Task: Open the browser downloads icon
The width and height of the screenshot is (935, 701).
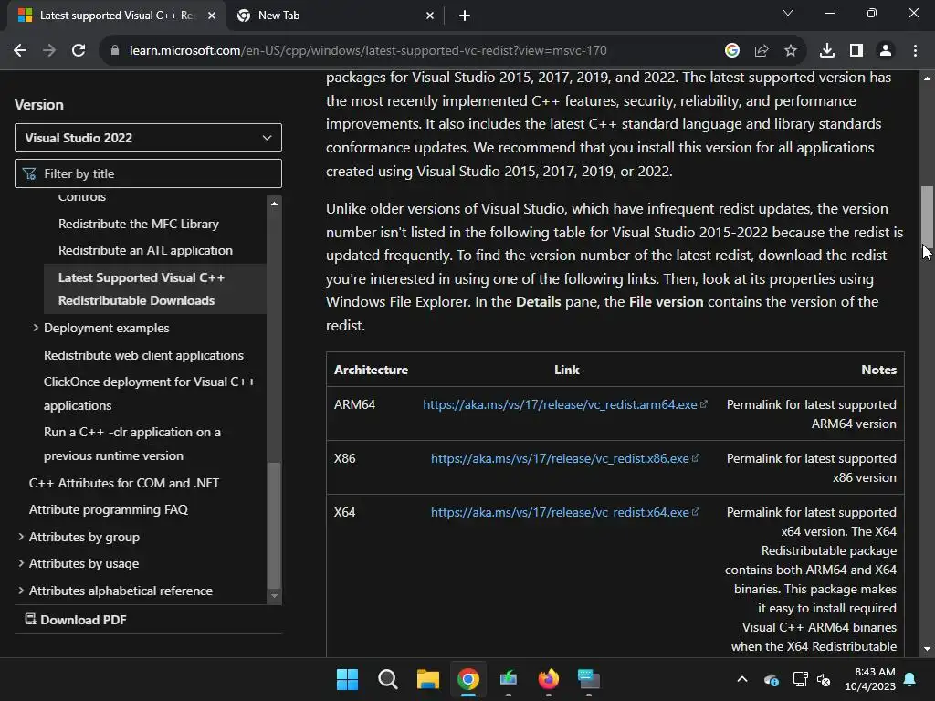Action: pos(827,51)
